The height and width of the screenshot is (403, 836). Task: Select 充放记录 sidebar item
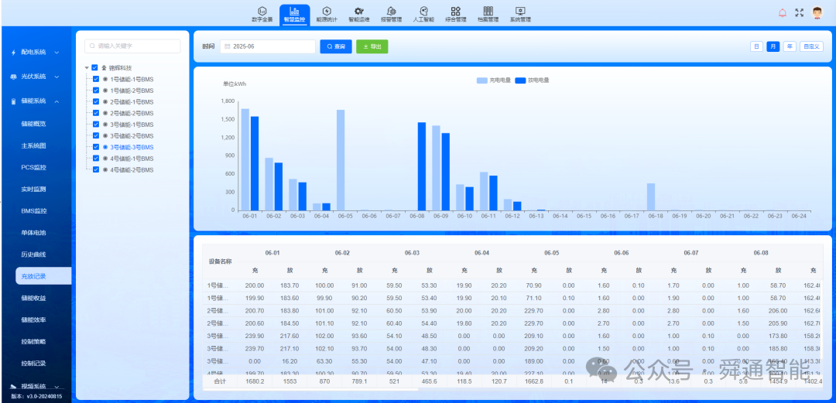[43, 276]
